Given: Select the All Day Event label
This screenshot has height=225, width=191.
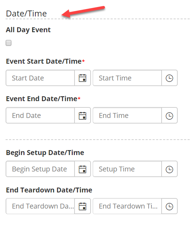Looking at the screenshot, I should [x=28, y=30].
